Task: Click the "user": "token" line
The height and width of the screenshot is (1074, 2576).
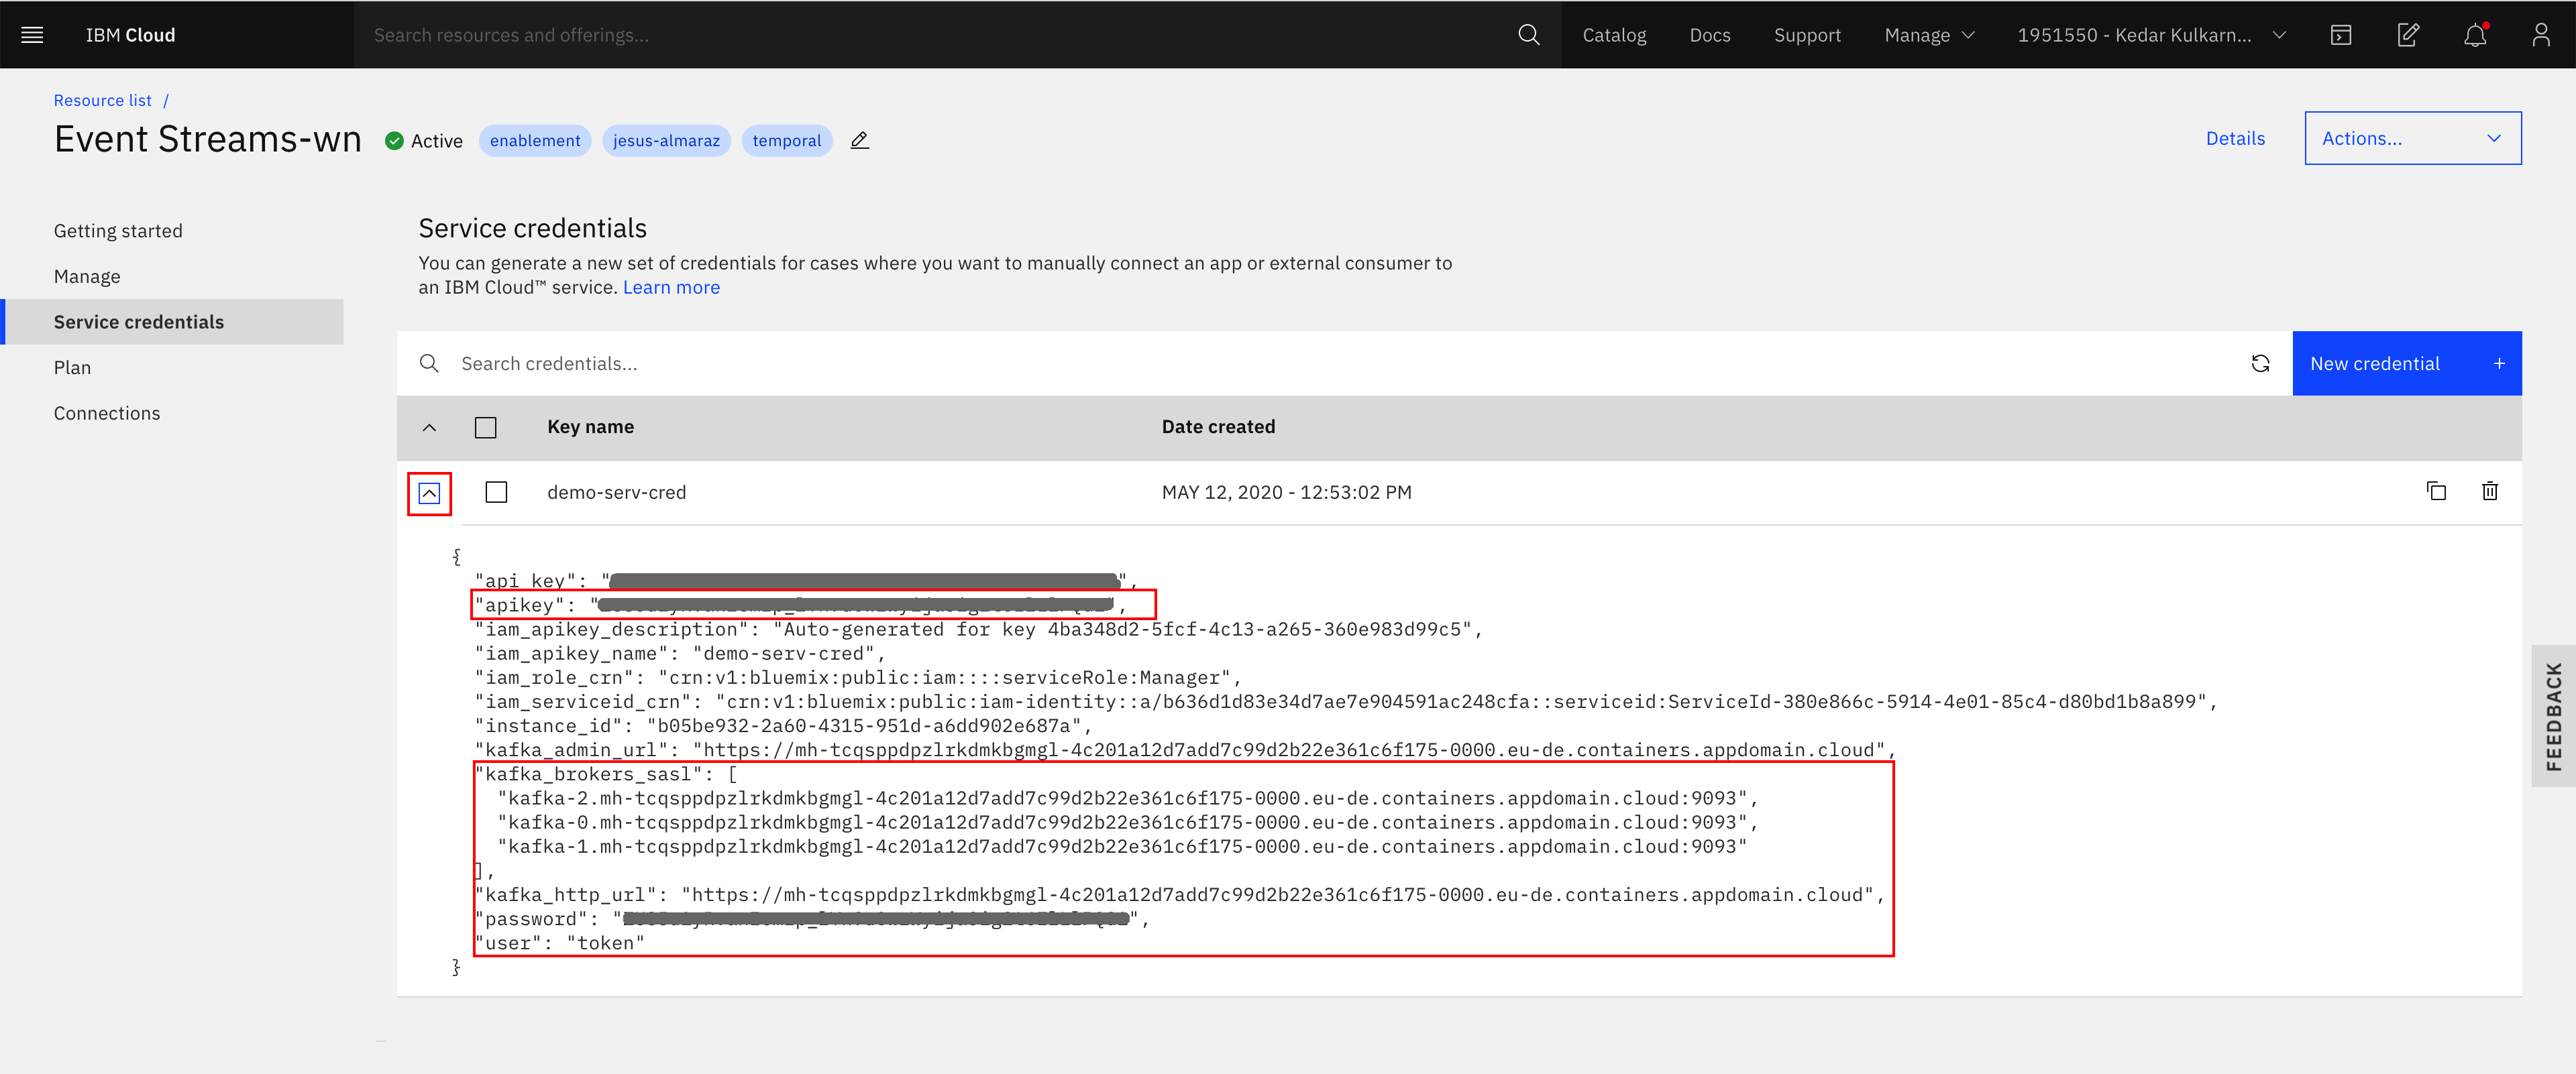Action: [x=560, y=943]
